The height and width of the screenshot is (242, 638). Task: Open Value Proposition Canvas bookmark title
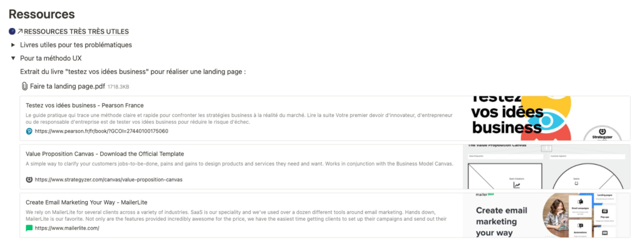(x=105, y=154)
